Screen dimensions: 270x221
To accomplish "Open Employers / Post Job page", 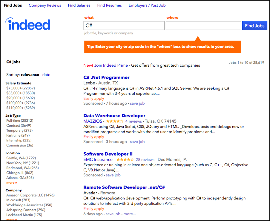I will coord(147,5).
